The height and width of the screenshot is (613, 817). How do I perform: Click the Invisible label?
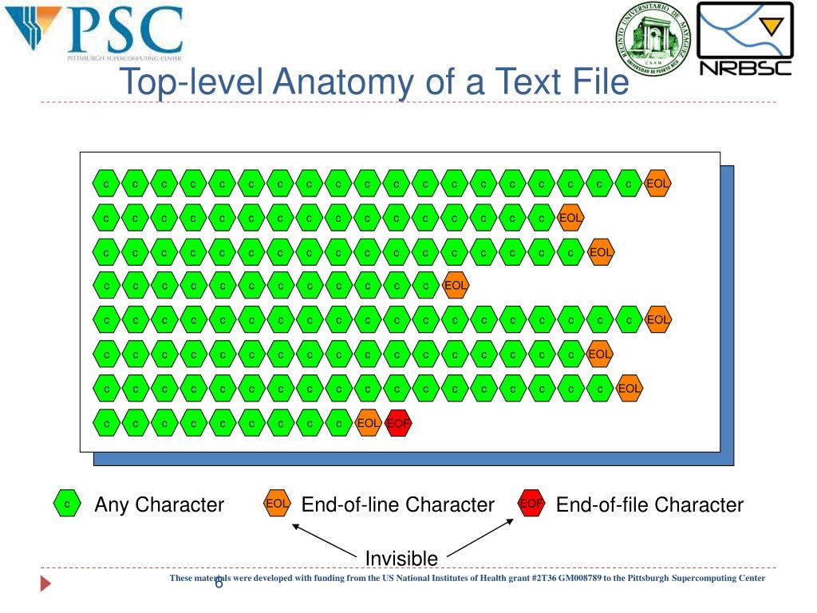tap(401, 558)
